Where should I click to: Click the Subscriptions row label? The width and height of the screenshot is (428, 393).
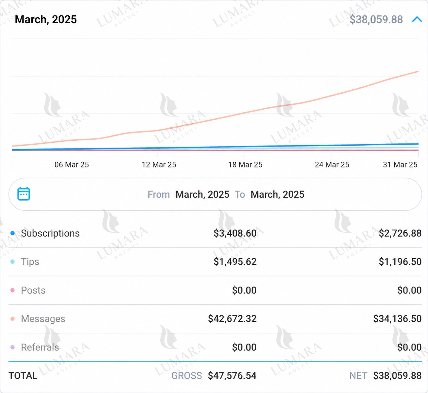[x=50, y=233]
